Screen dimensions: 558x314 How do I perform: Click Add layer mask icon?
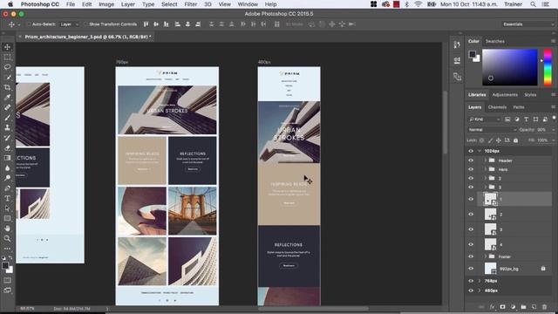pyautogui.click(x=502, y=306)
